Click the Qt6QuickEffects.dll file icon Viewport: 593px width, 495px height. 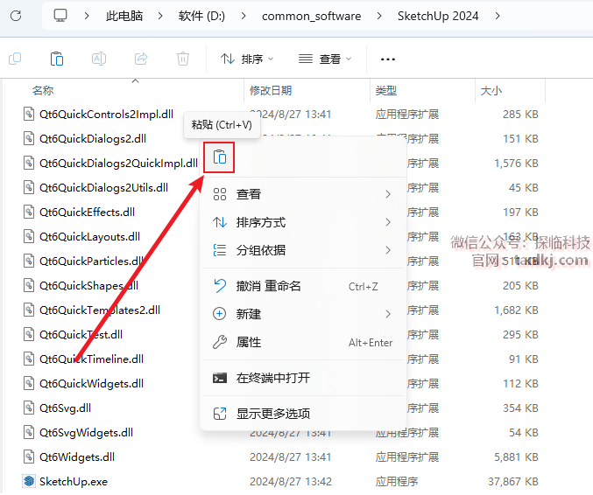point(29,212)
